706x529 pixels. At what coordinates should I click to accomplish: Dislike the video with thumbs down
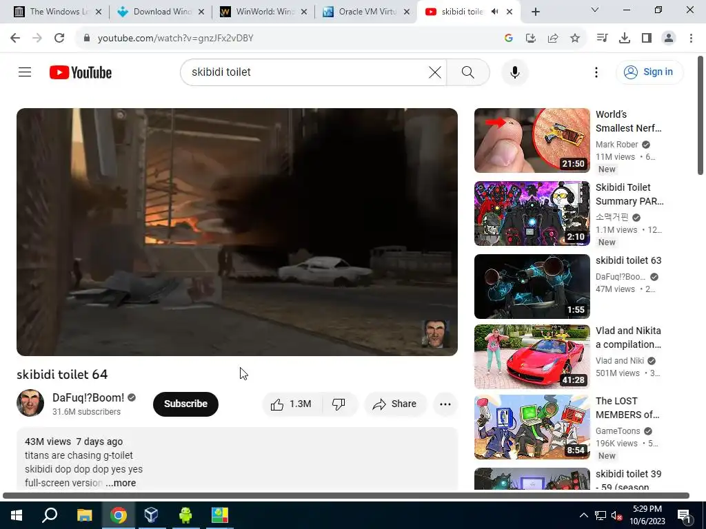(x=339, y=404)
